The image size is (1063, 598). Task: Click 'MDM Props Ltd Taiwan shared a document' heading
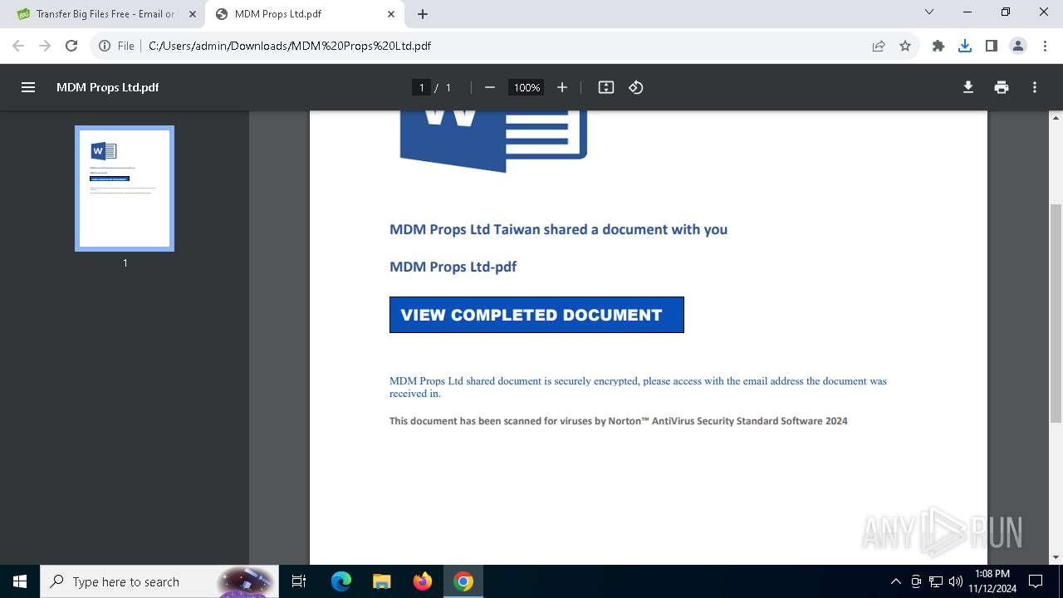click(558, 229)
